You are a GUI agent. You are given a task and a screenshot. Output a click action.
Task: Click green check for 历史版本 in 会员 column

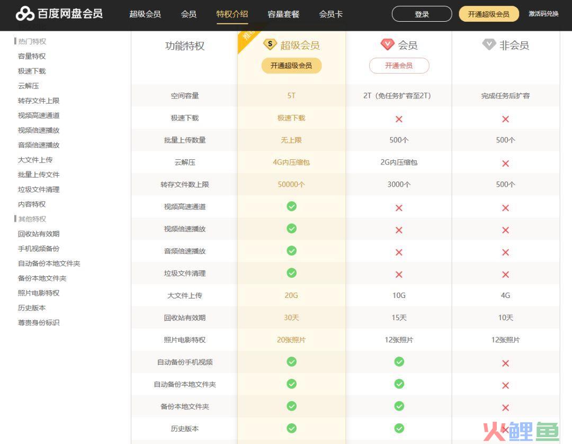[x=399, y=428]
